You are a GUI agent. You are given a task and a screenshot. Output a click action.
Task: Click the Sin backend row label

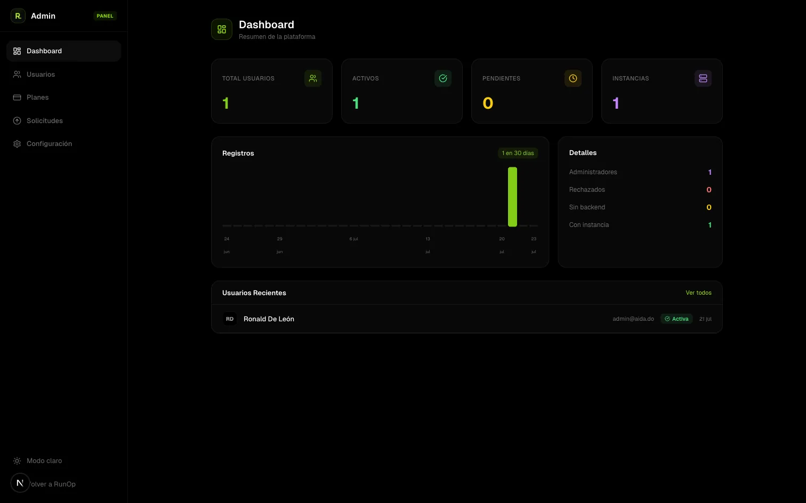(587, 207)
